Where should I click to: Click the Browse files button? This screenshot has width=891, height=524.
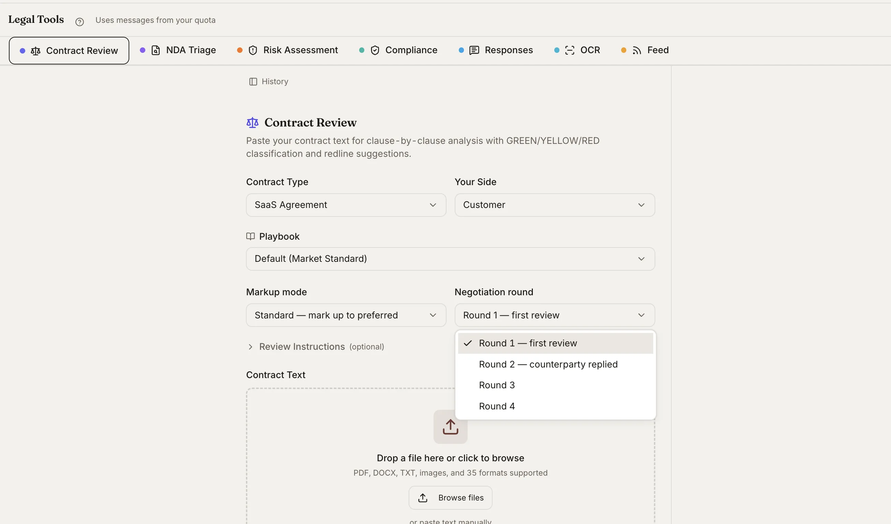(451, 497)
